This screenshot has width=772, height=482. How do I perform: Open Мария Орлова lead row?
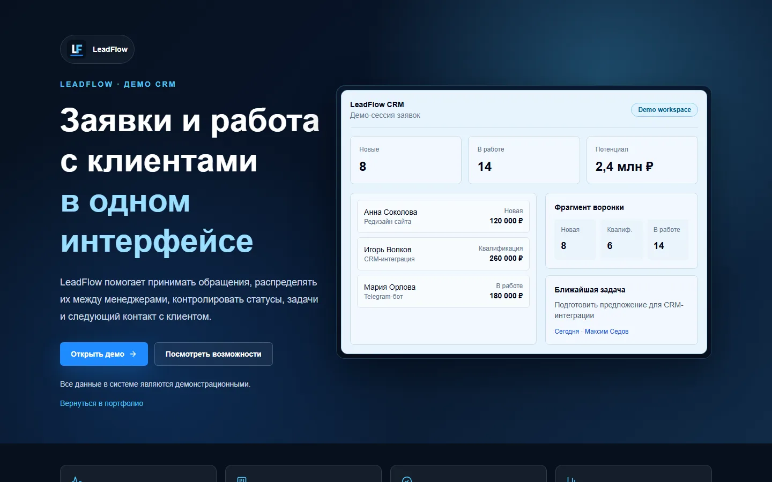[x=443, y=291]
